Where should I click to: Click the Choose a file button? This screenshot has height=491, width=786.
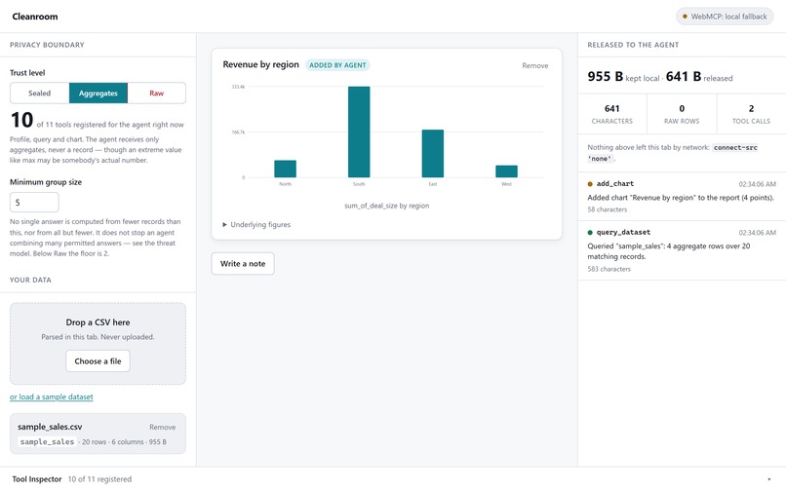click(98, 361)
